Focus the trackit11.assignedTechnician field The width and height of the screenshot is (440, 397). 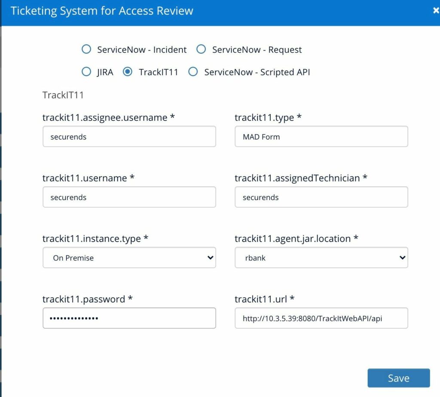(x=321, y=197)
